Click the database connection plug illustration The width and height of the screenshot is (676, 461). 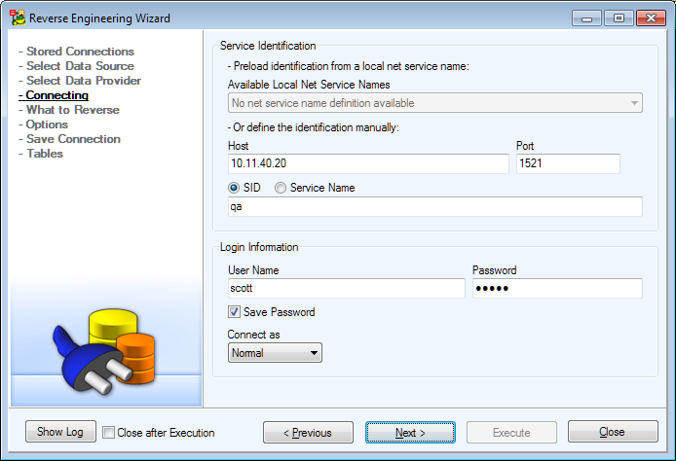point(103,351)
